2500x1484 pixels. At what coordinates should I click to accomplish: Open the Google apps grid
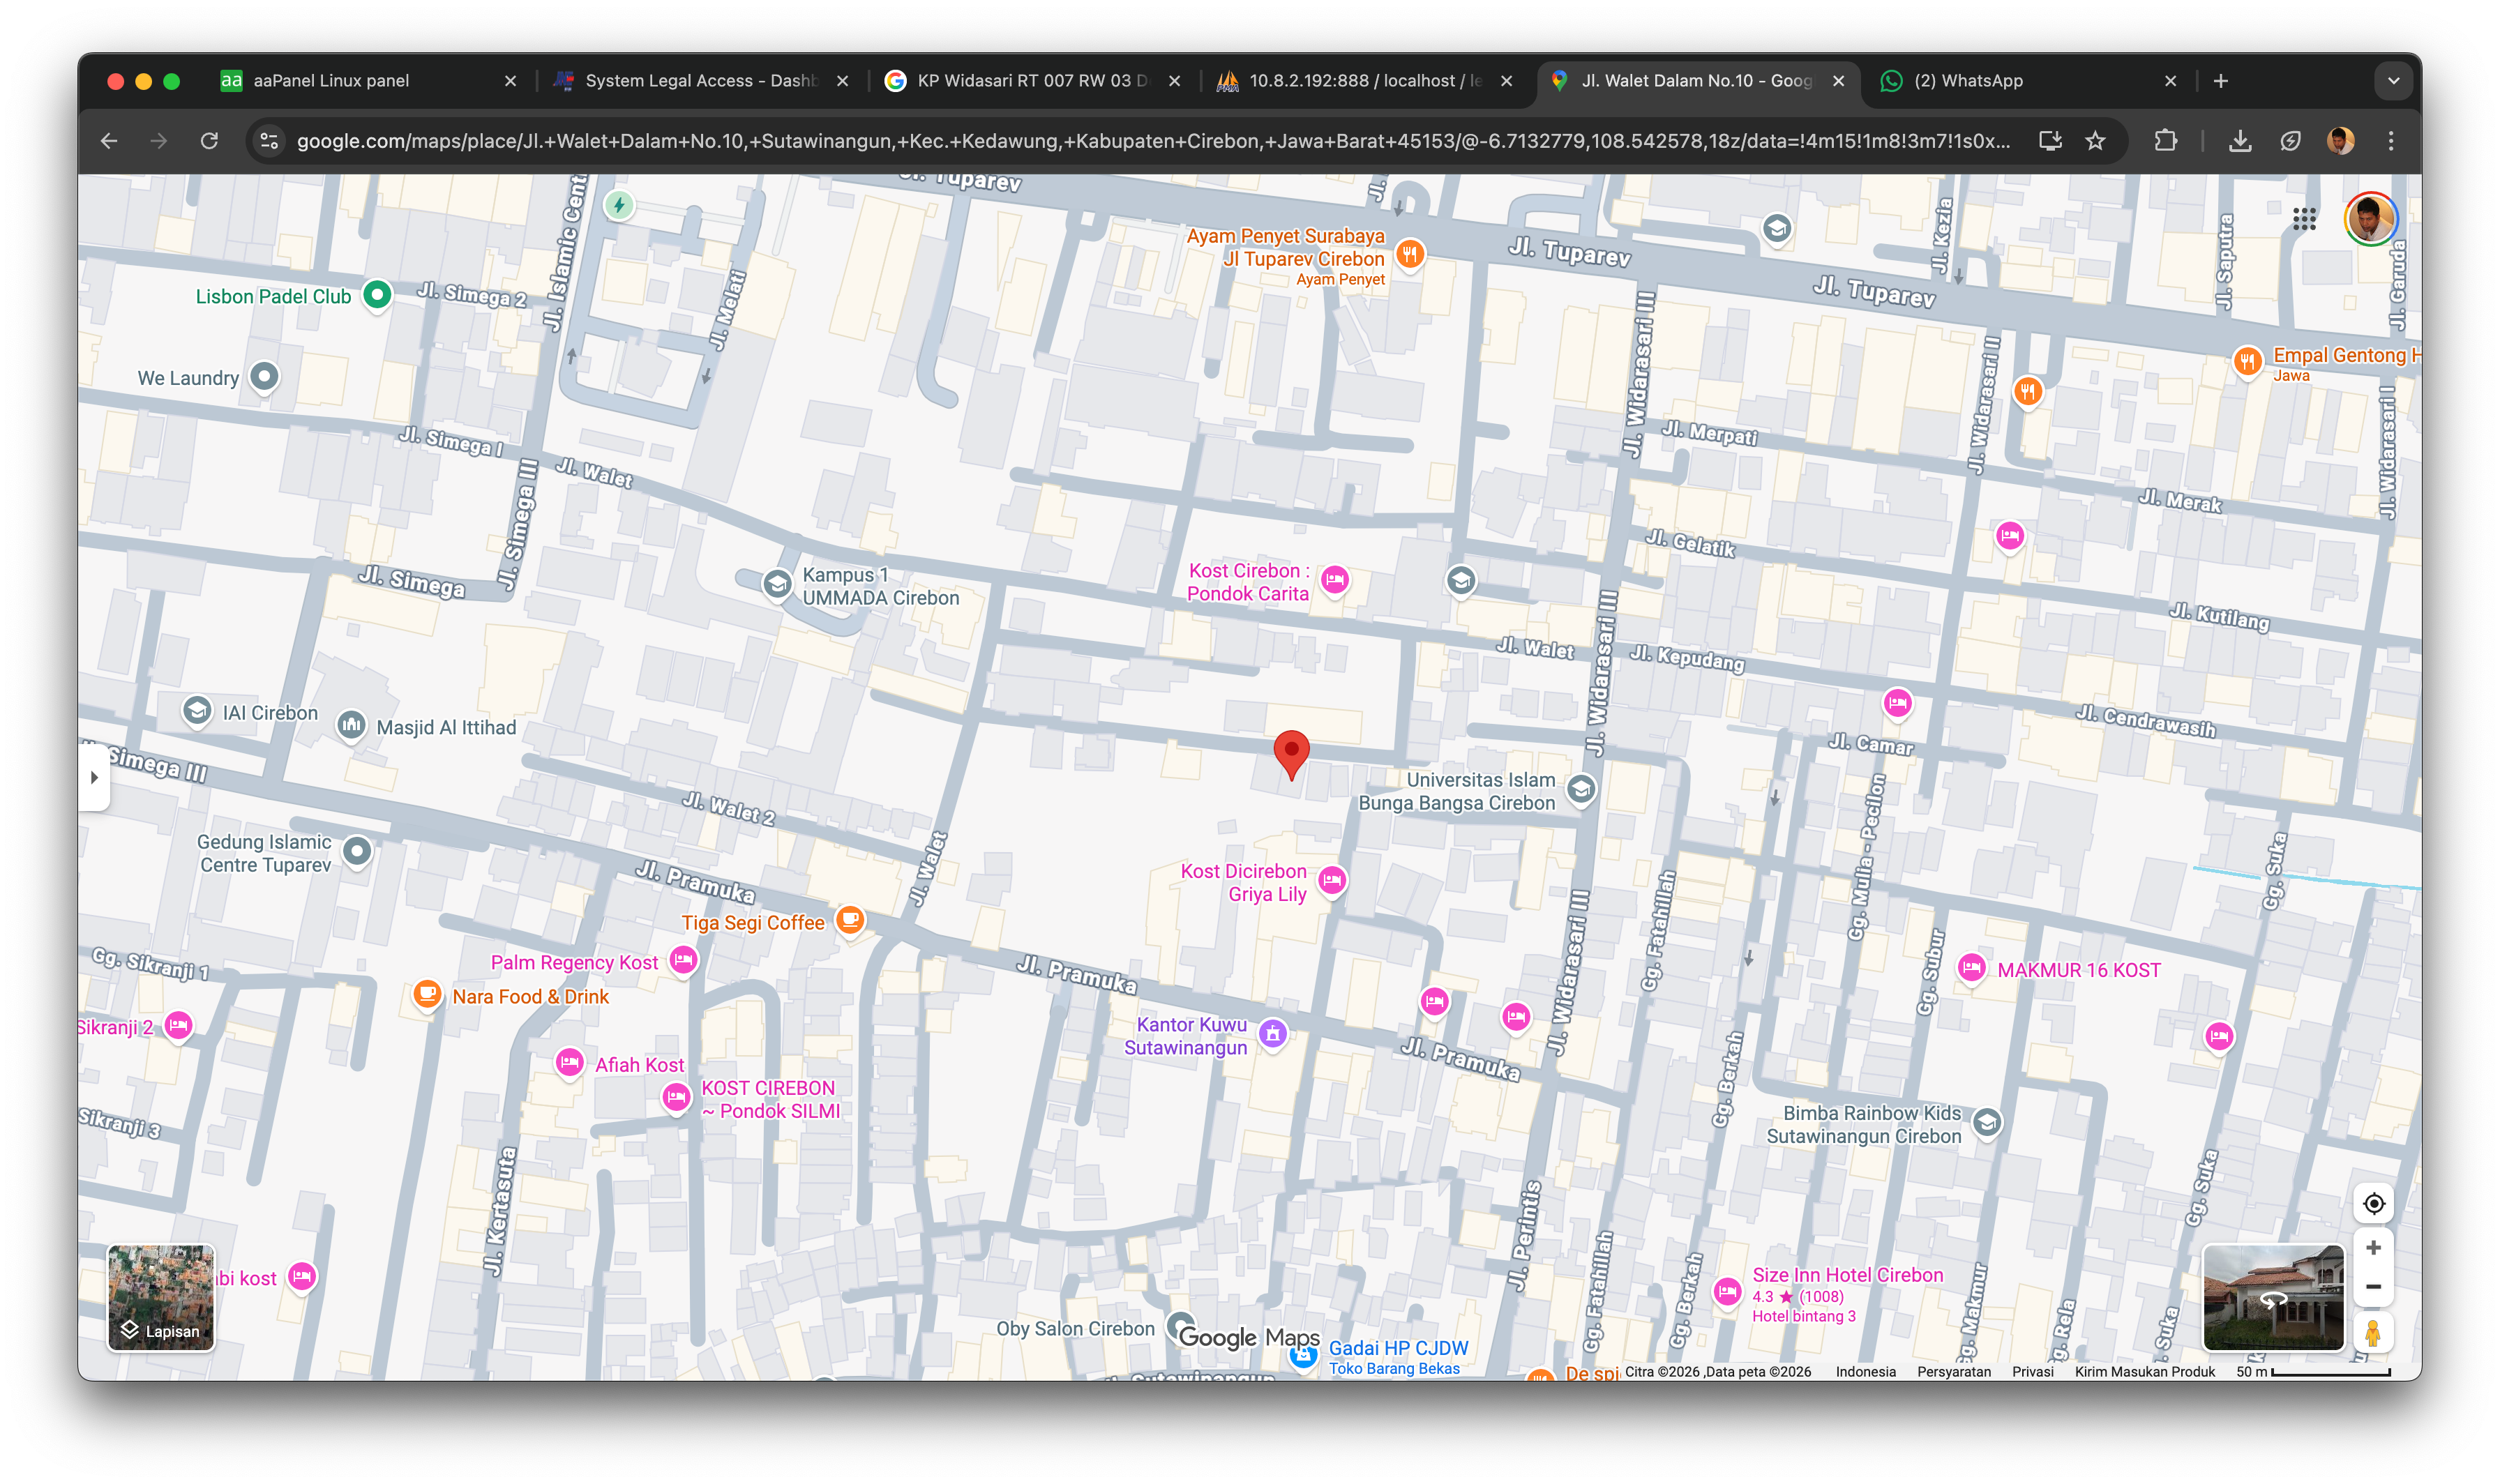point(2304,219)
